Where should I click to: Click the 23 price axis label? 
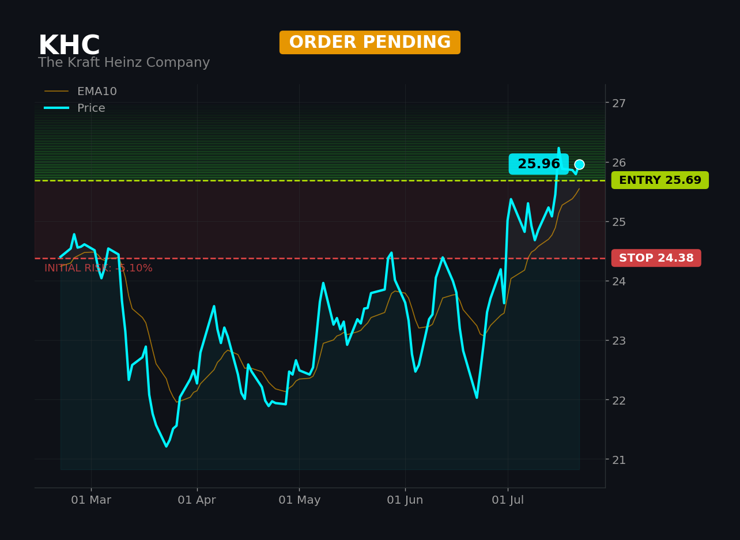tap(619, 341)
